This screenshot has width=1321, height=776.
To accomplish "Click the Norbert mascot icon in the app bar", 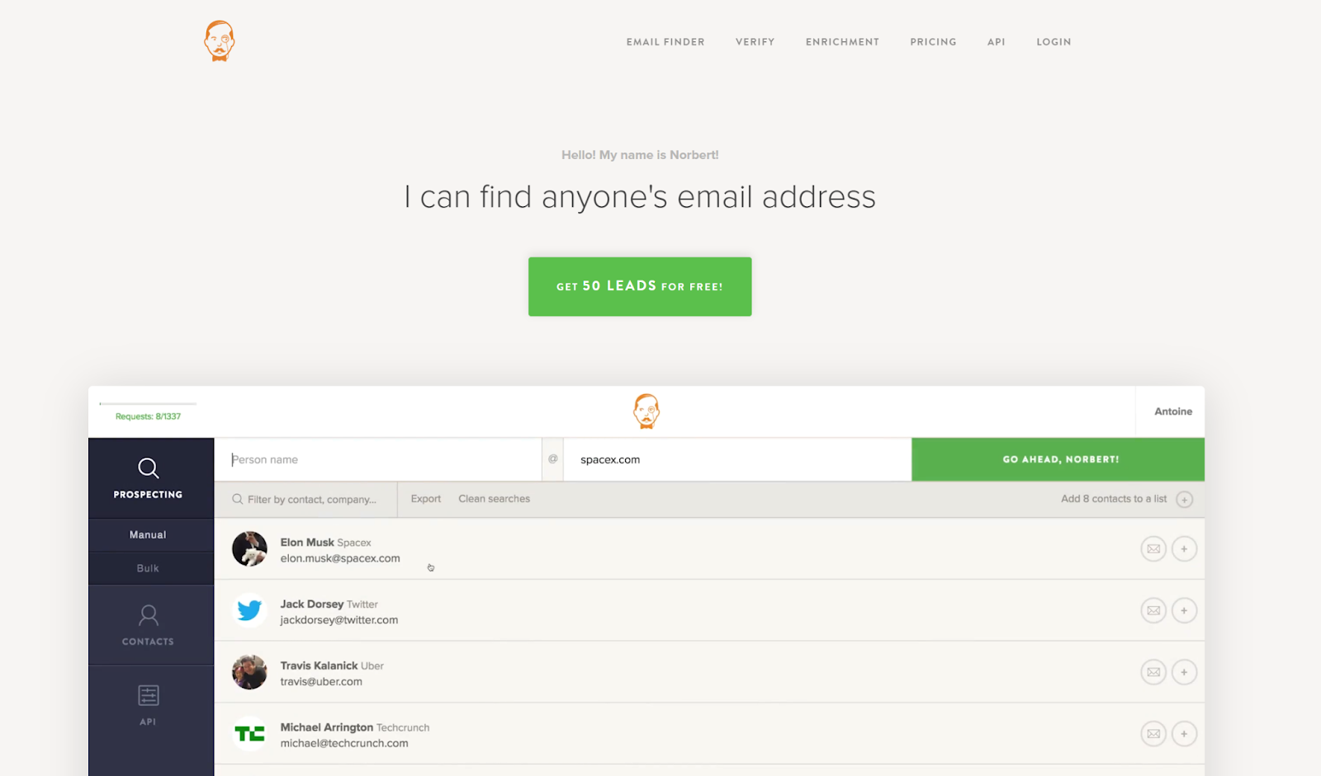I will [646, 412].
